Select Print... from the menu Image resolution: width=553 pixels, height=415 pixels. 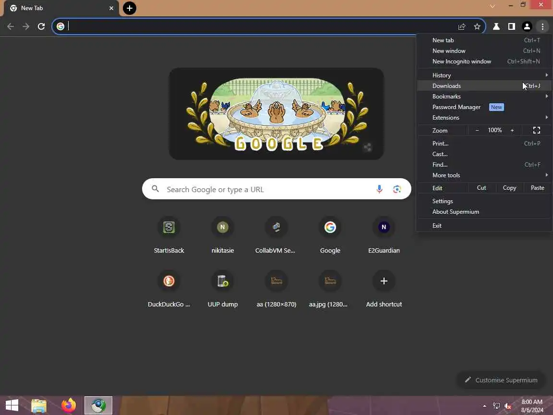click(x=484, y=143)
